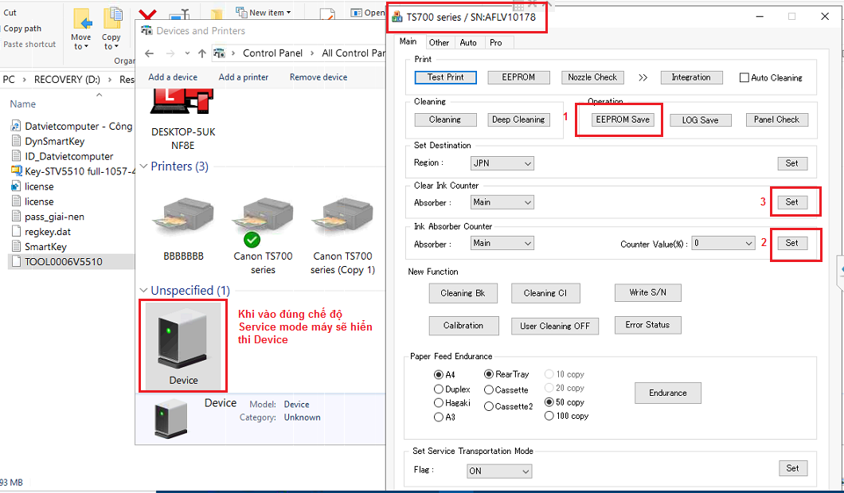Switch to the Main tab

point(408,42)
